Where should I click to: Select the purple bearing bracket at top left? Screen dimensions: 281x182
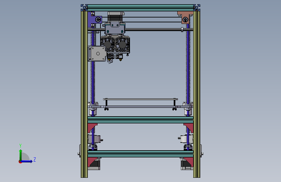(95, 19)
